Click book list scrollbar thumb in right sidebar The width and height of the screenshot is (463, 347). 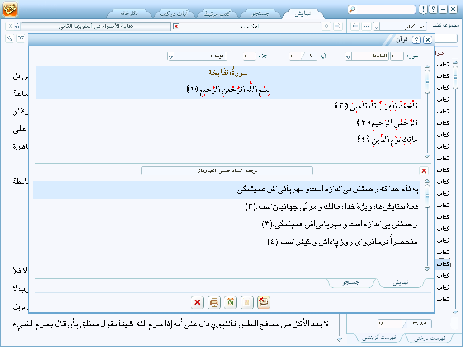pyautogui.click(x=455, y=77)
